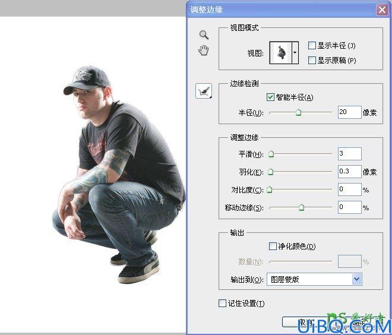Viewport: 392px width, 335px height.
Task: Click the 平滑(H) slider handle
Action: pos(271,154)
